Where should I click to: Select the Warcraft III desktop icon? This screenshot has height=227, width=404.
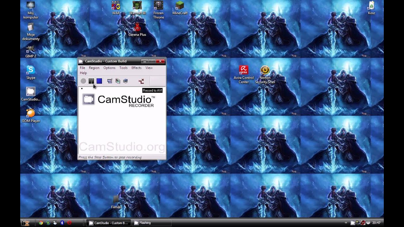[x=137, y=8]
